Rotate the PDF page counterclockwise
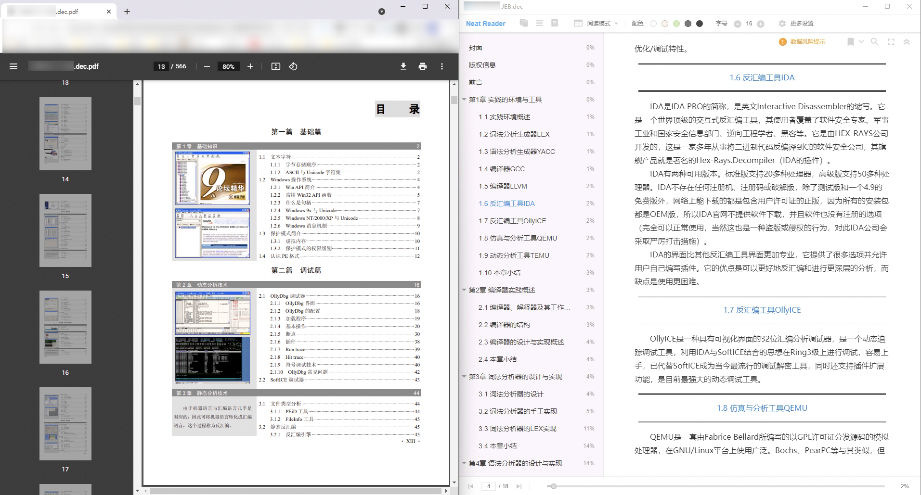The width and height of the screenshot is (921, 495). pyautogui.click(x=293, y=66)
